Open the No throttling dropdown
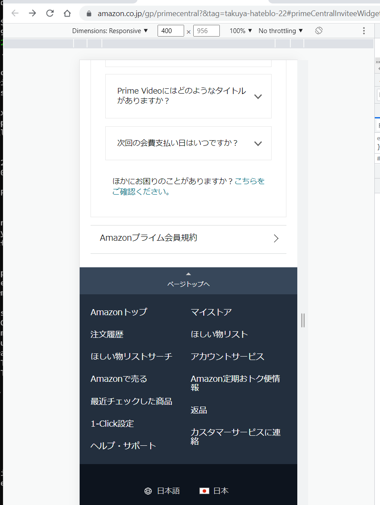Screen dimensions: 380x505 280,31
